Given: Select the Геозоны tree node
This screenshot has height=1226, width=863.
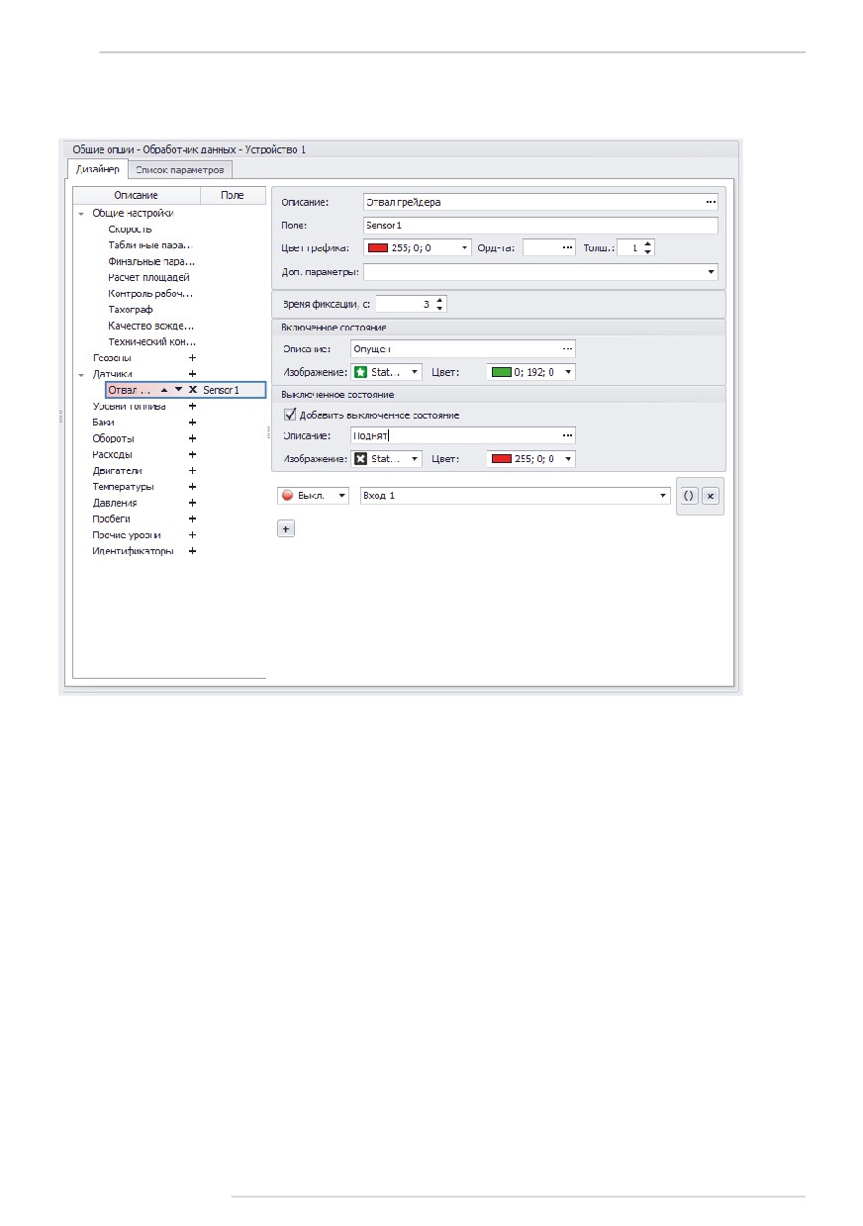Looking at the screenshot, I should (112, 357).
